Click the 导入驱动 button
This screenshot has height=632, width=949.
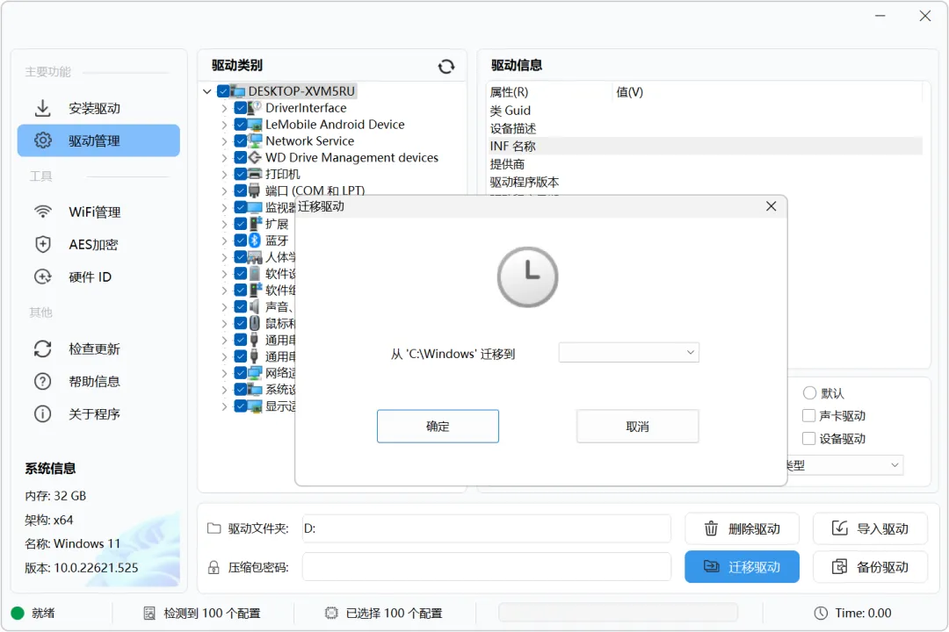point(870,528)
